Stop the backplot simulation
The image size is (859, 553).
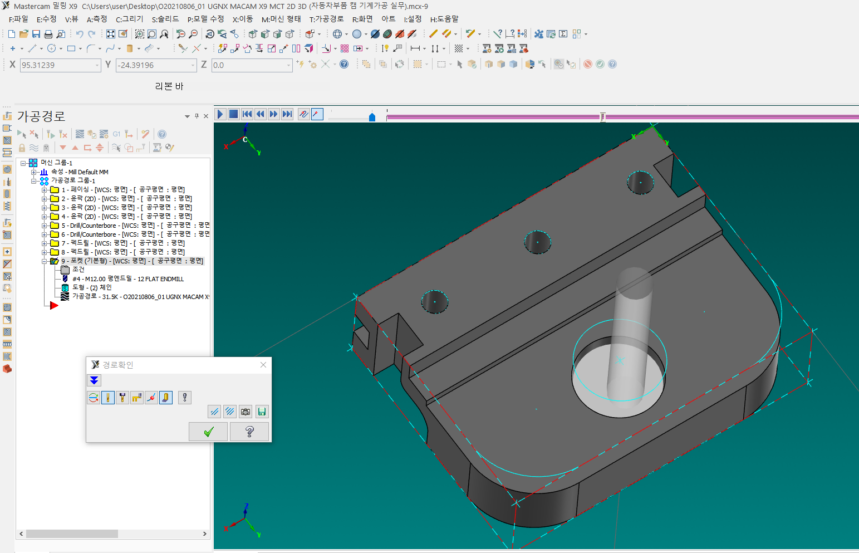pos(234,114)
